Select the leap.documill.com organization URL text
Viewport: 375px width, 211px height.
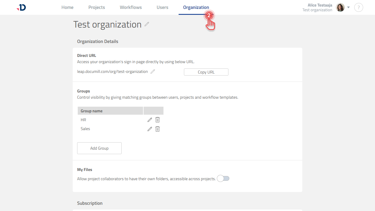(112, 71)
